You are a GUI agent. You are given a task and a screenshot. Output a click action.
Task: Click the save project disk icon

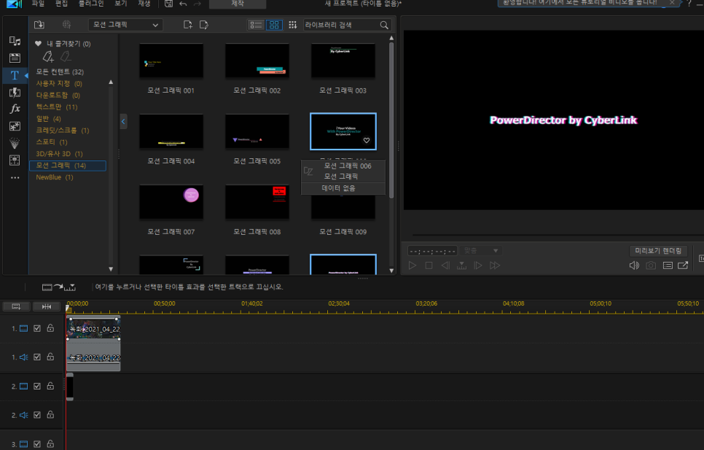pyautogui.click(x=168, y=4)
